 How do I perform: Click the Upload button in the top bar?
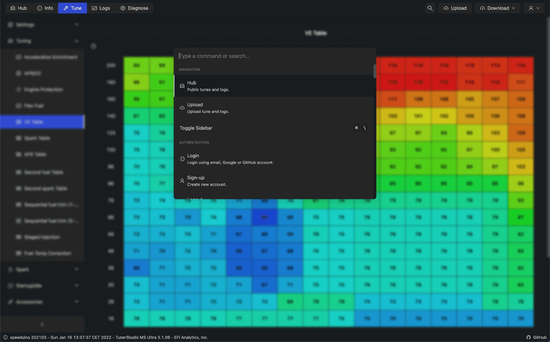[x=455, y=8]
